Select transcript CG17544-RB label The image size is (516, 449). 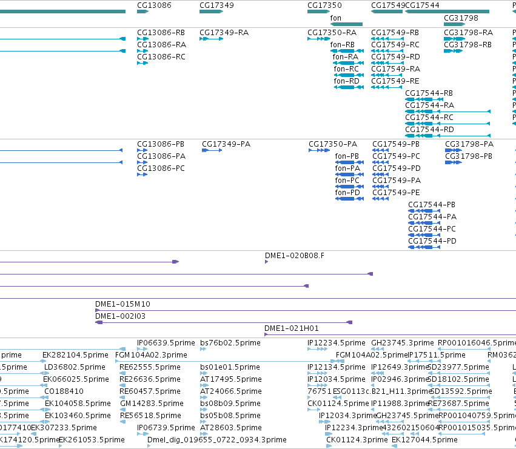[x=429, y=93]
